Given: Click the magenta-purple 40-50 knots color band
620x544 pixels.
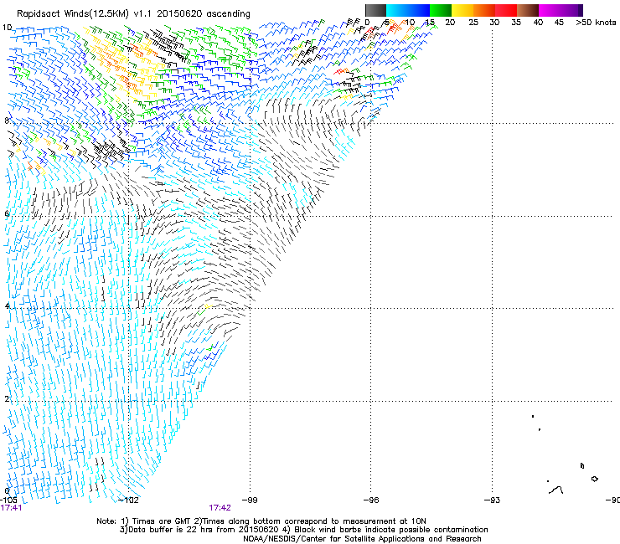Looking at the screenshot, I should click(561, 10).
